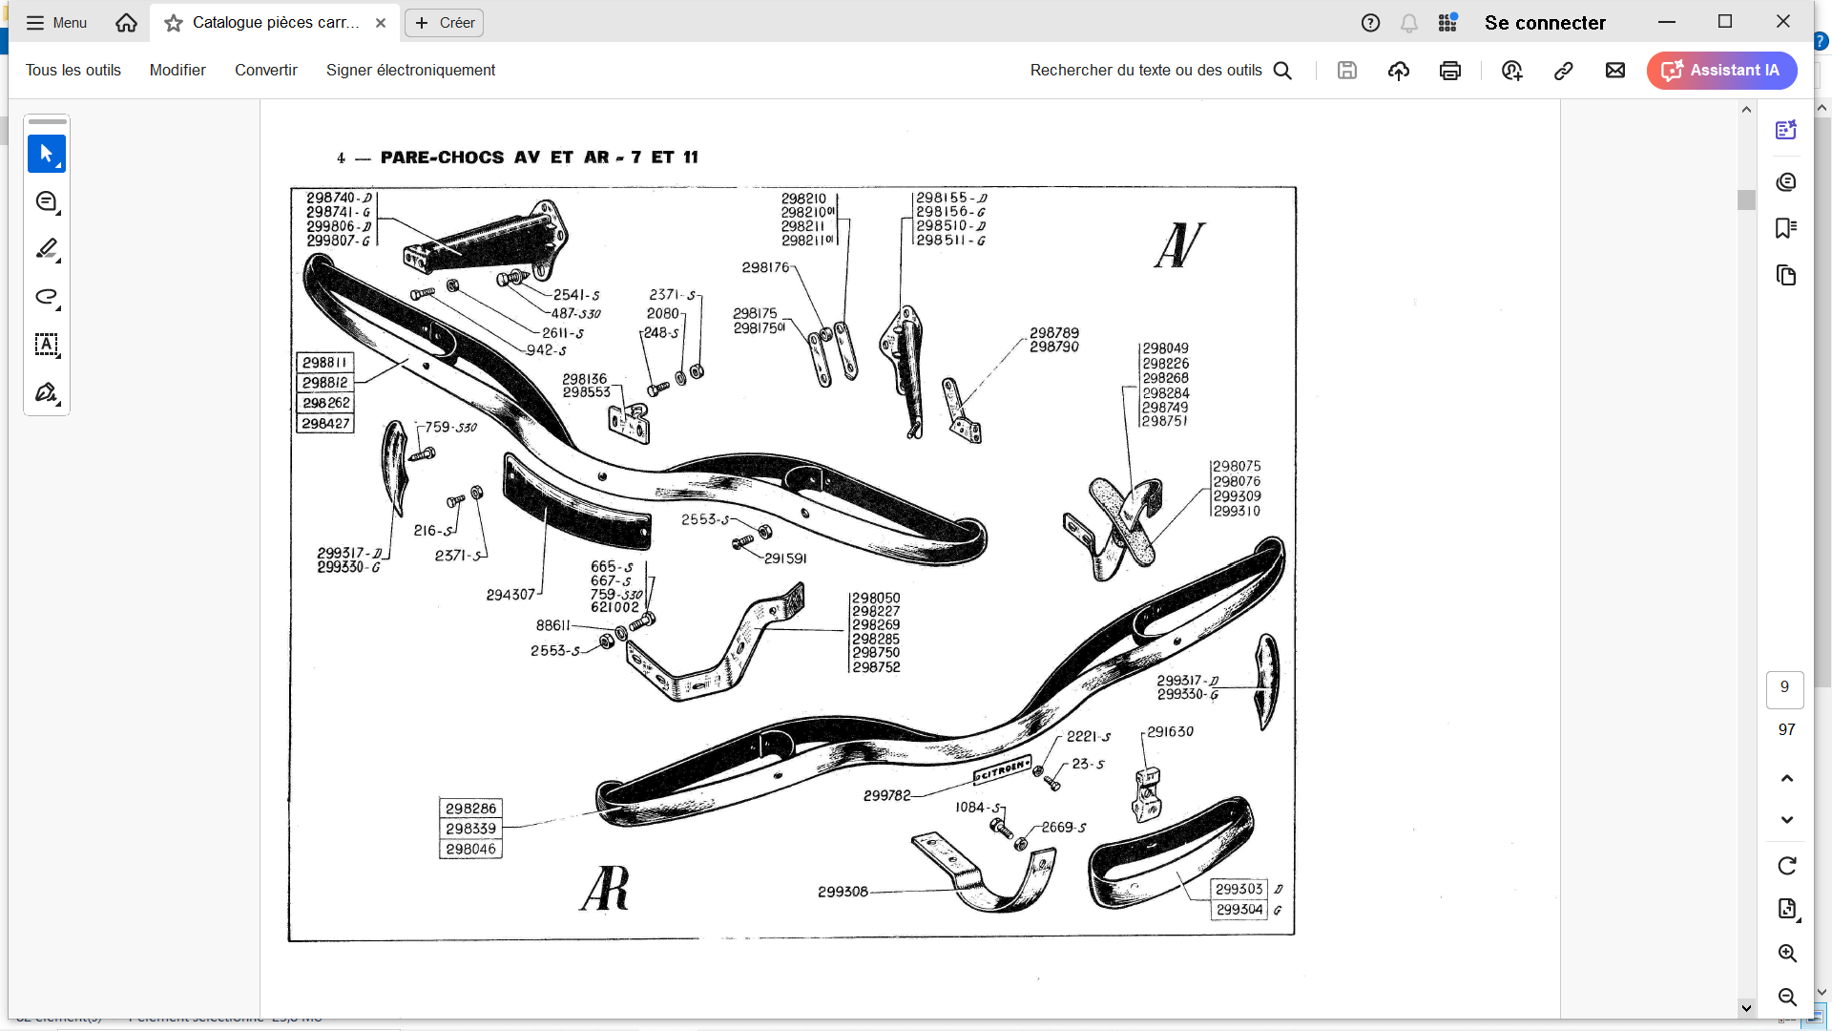The width and height of the screenshot is (1832, 1031).
Task: Launch Assistant IA
Action: pyautogui.click(x=1721, y=71)
